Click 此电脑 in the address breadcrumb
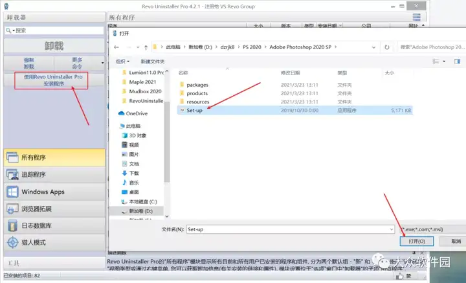The height and width of the screenshot is (283, 466). (x=173, y=47)
